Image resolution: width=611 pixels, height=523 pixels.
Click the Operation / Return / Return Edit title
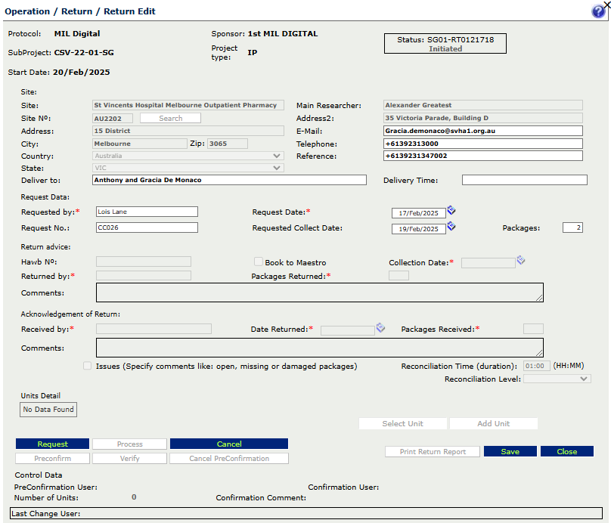(80, 11)
